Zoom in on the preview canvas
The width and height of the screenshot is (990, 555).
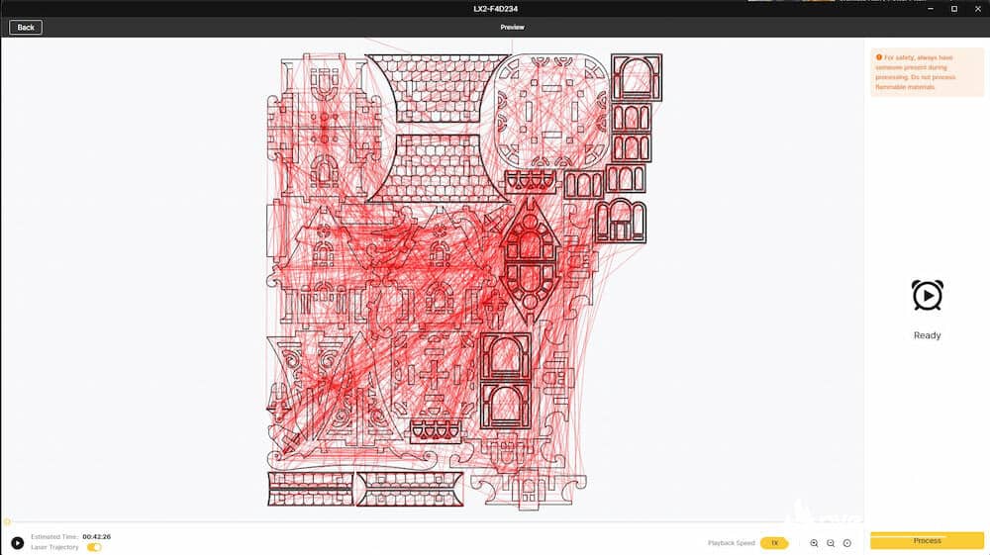[x=814, y=543]
